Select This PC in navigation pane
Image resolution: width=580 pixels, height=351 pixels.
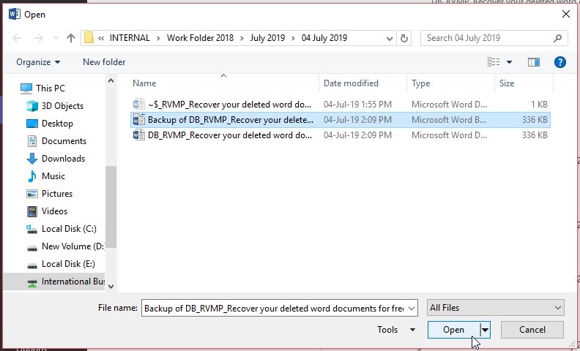tap(42, 88)
